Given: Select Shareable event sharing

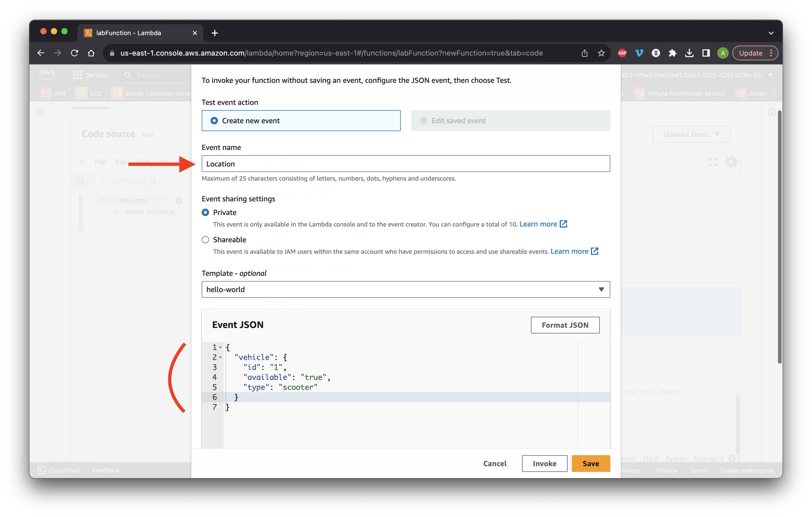Looking at the screenshot, I should [205, 240].
